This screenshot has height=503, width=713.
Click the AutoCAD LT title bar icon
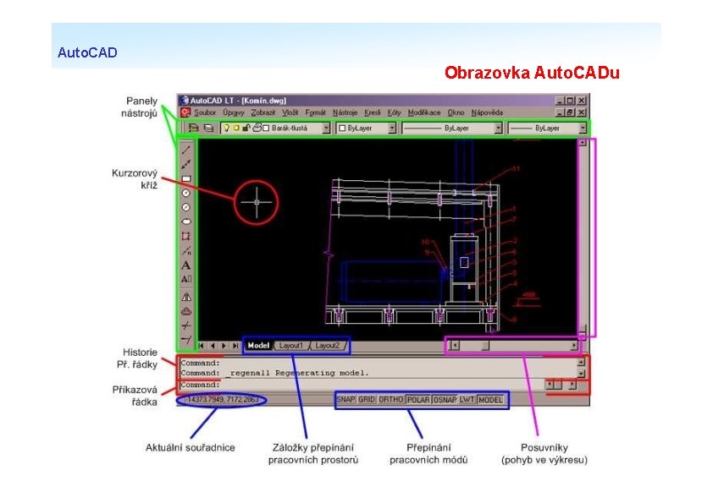pyautogui.click(x=184, y=101)
